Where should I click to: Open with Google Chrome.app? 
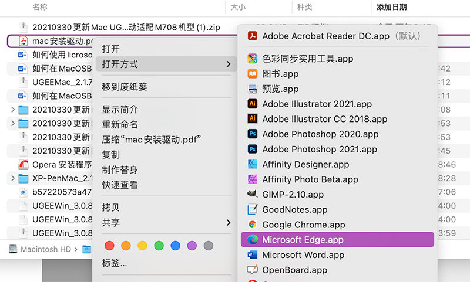point(337,225)
